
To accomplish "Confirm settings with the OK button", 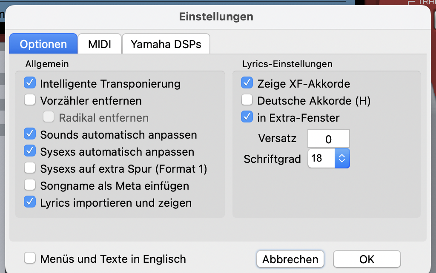I will 367,259.
